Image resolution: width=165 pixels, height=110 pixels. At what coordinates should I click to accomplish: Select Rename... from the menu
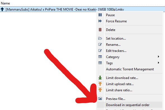(x=129, y=45)
